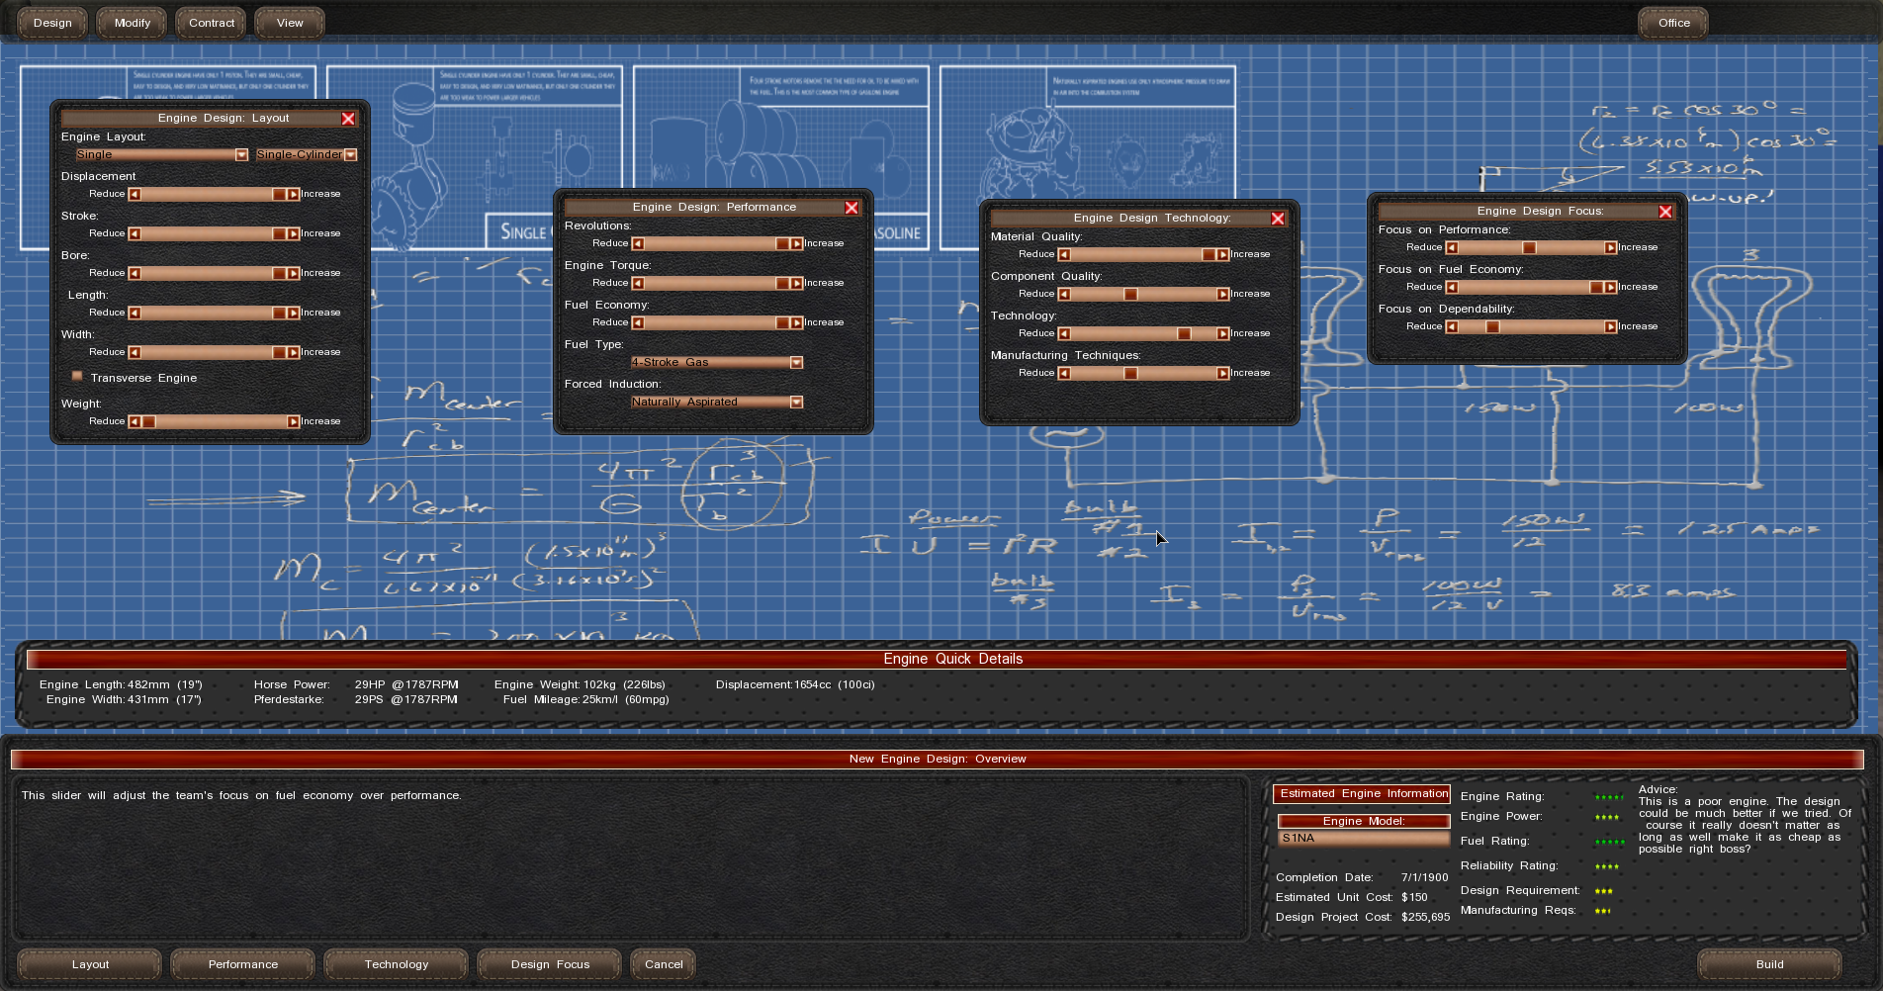This screenshot has height=991, width=1883.
Task: Open the Engine Layout 'Single' dropdown
Action: [x=241, y=155]
